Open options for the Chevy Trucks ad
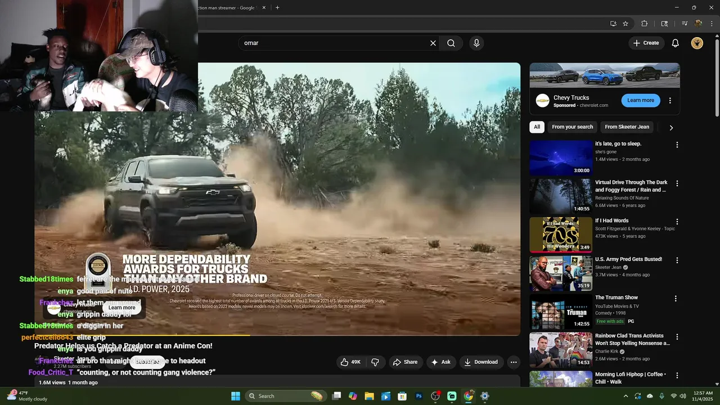720x405 pixels. point(670,101)
